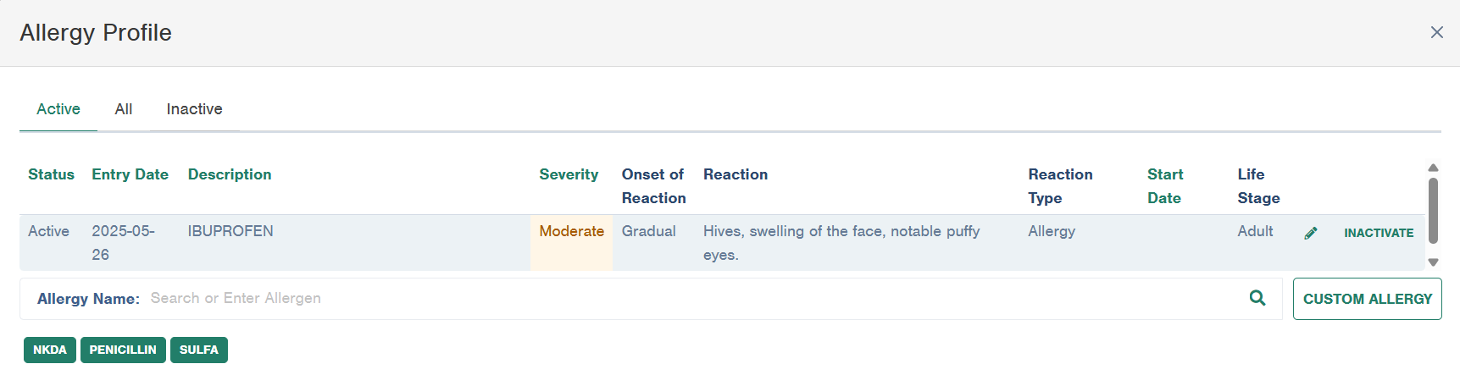Click the search magnifier icon

[1257, 298]
